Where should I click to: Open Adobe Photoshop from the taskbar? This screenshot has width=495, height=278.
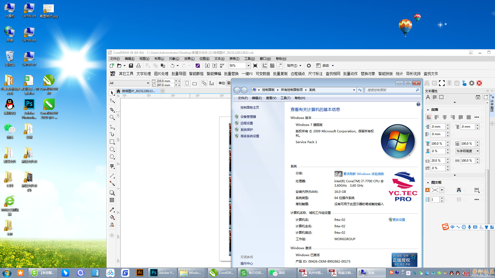163,273
